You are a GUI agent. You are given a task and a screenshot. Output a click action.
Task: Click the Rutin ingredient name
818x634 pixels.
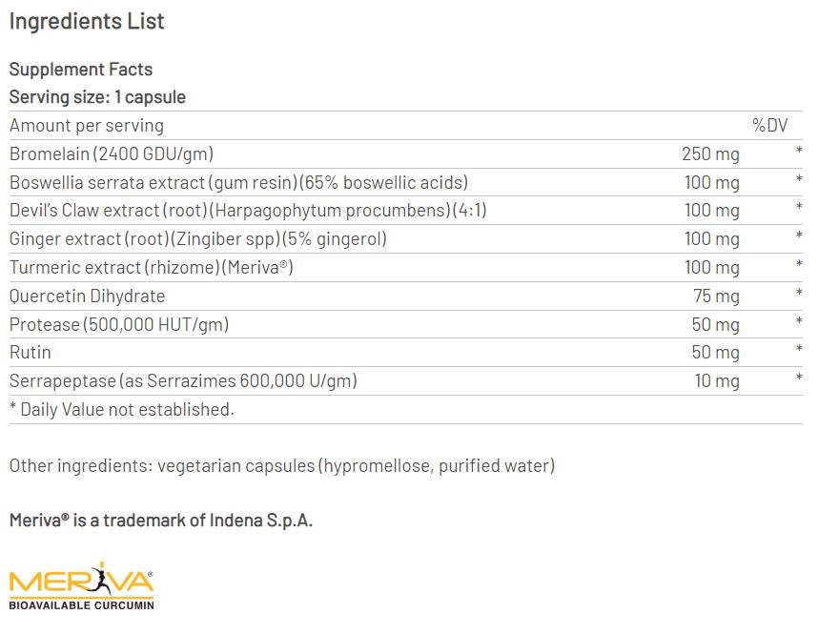(x=30, y=353)
